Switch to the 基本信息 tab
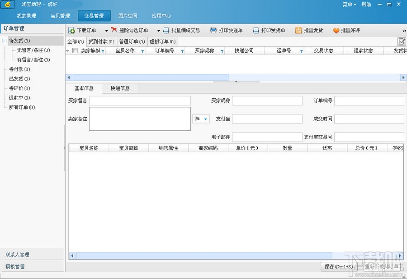This screenshot has height=279, width=407. [84, 88]
